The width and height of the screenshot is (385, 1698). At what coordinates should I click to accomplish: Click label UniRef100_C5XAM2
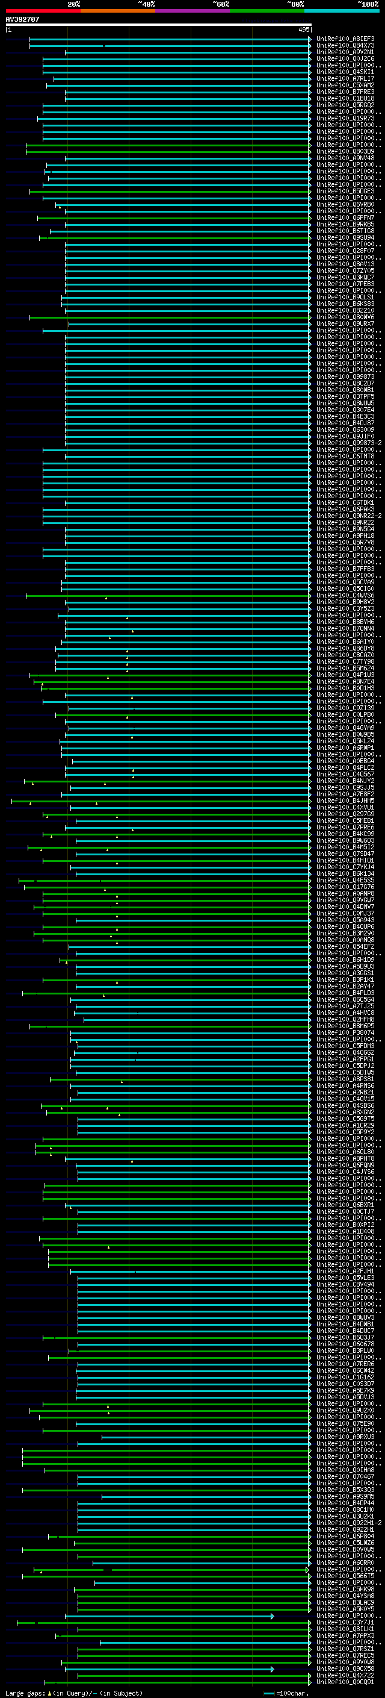(345, 85)
